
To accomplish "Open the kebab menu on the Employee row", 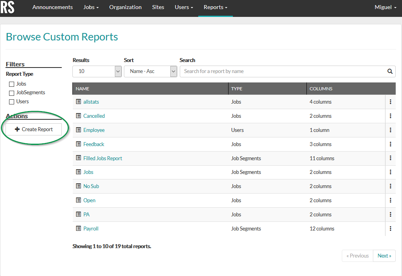I will (x=390, y=130).
